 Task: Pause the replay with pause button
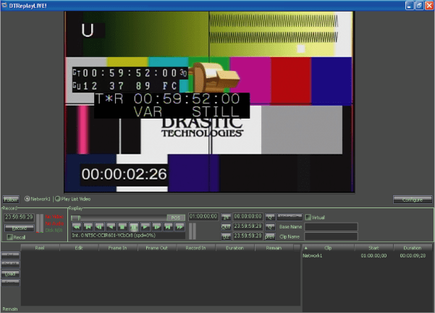pyautogui.click(x=134, y=227)
